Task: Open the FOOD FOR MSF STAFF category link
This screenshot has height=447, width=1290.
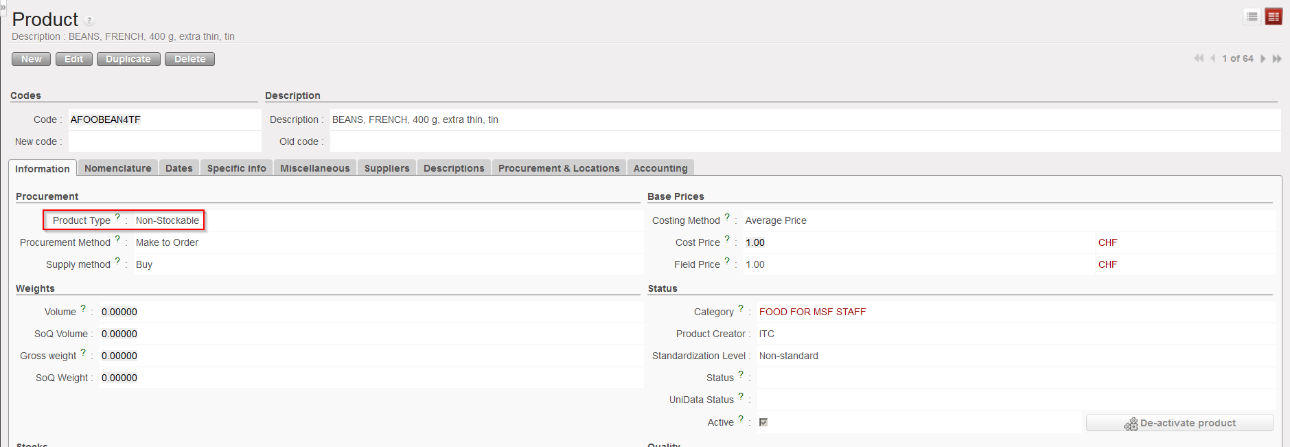Action: pos(812,312)
